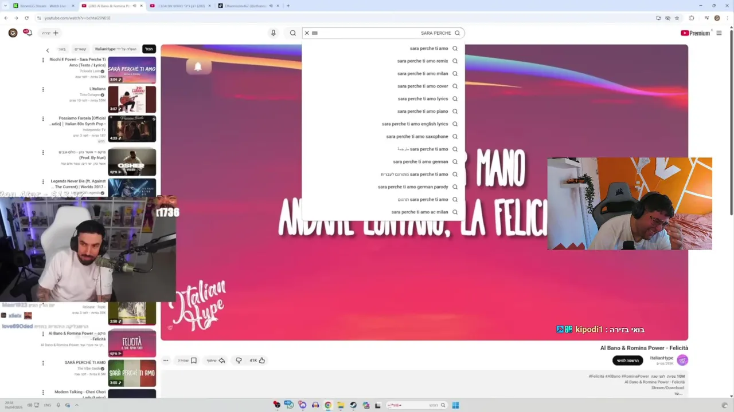Open options for Ricchi E Poveri video
This screenshot has height=412, width=734.
[43, 60]
